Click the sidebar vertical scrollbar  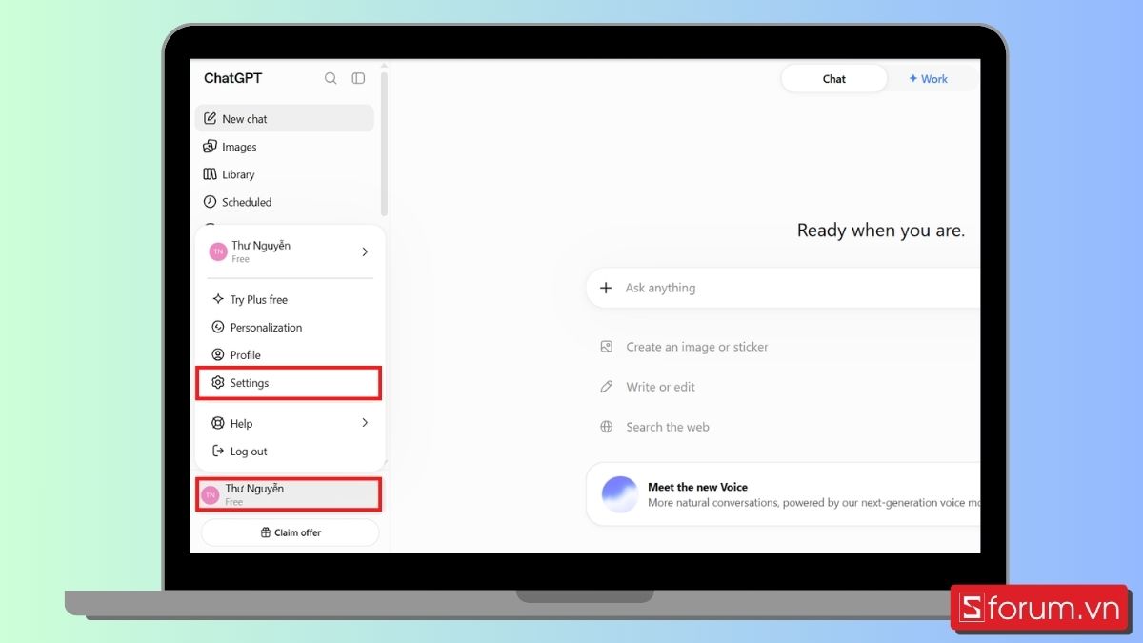tap(384, 143)
